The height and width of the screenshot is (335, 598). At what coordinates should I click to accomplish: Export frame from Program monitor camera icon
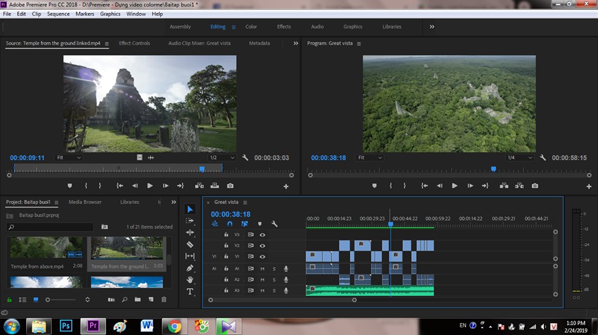point(535,186)
